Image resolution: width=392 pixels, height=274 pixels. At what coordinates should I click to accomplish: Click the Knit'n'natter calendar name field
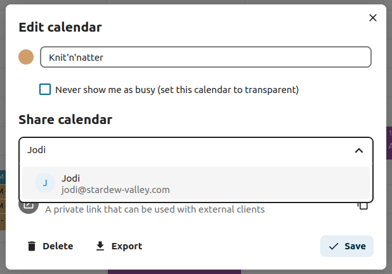[x=205, y=57]
